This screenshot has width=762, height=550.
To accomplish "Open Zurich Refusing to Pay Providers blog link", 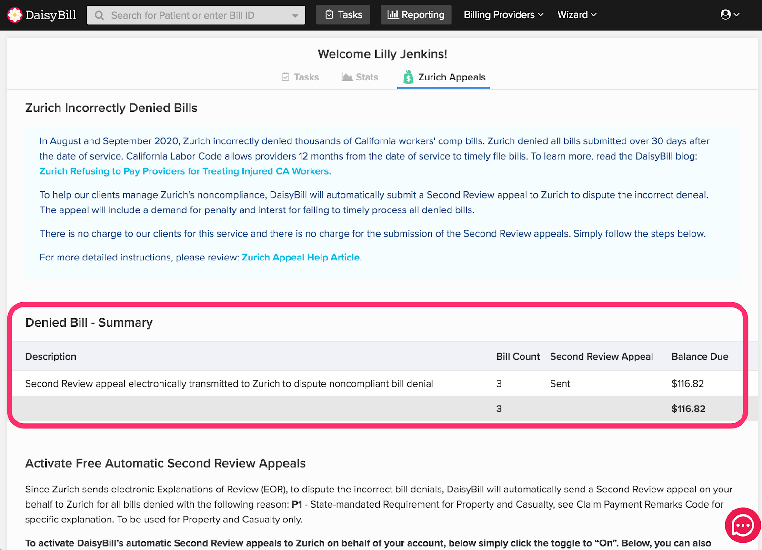I will click(x=185, y=171).
